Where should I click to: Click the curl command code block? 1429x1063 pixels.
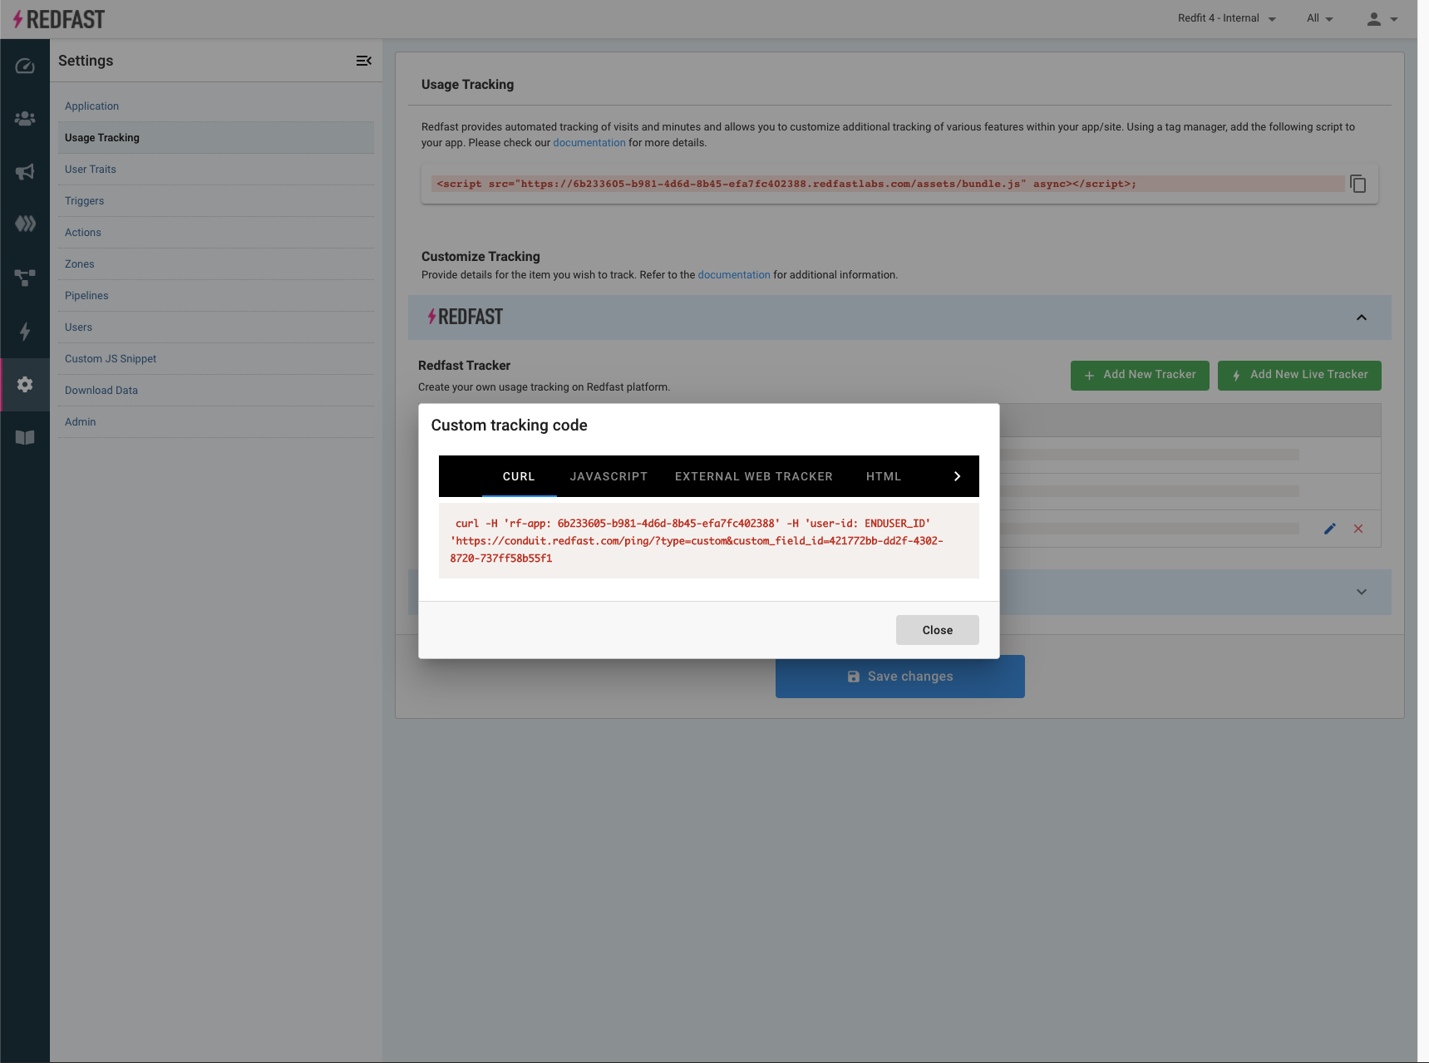point(708,540)
